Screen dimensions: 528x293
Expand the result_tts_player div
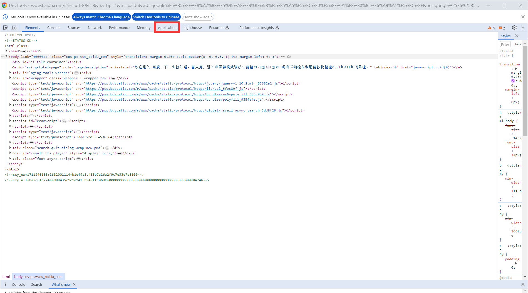pyautogui.click(x=11, y=153)
